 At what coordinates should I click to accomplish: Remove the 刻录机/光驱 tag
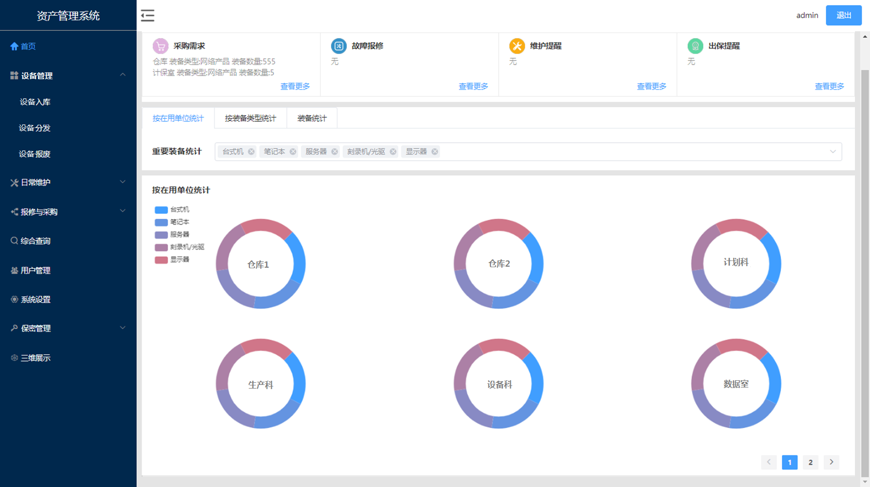point(393,152)
